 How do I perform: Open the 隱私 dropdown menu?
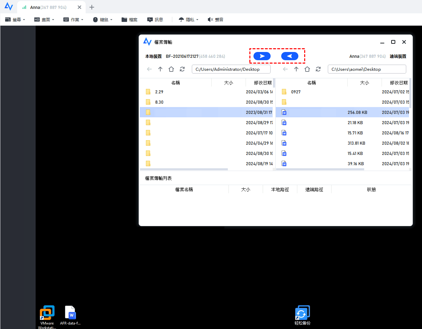pos(188,20)
